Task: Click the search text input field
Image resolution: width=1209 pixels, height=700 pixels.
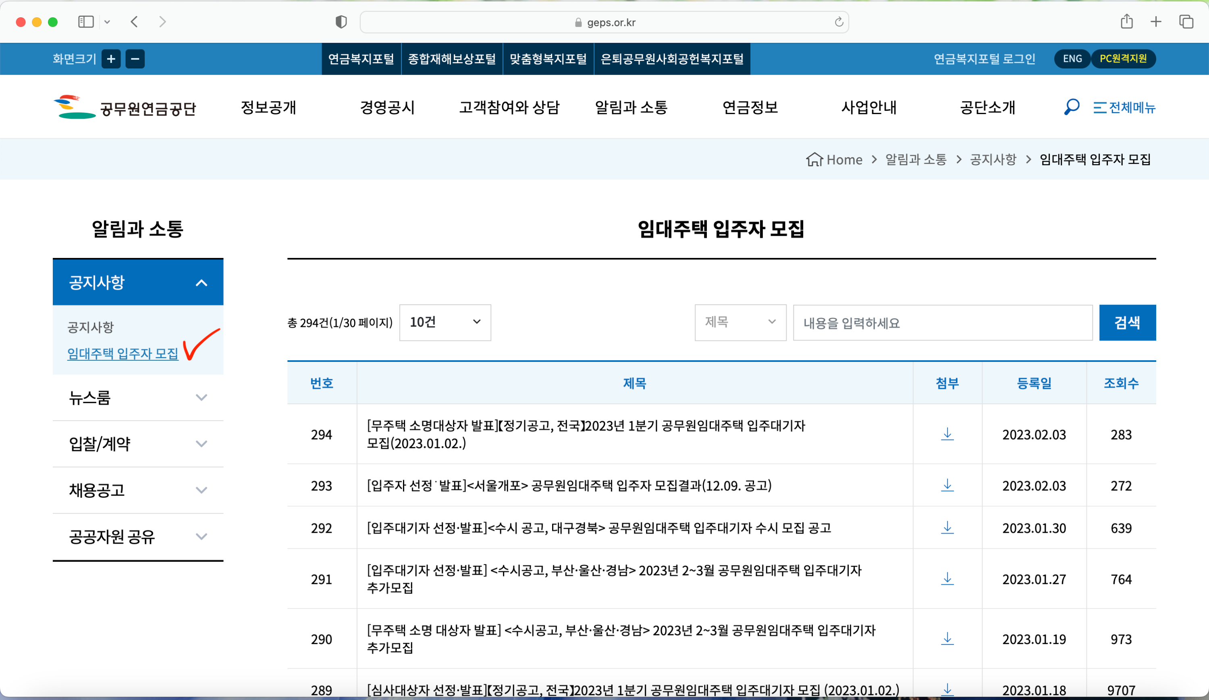Action: [942, 323]
